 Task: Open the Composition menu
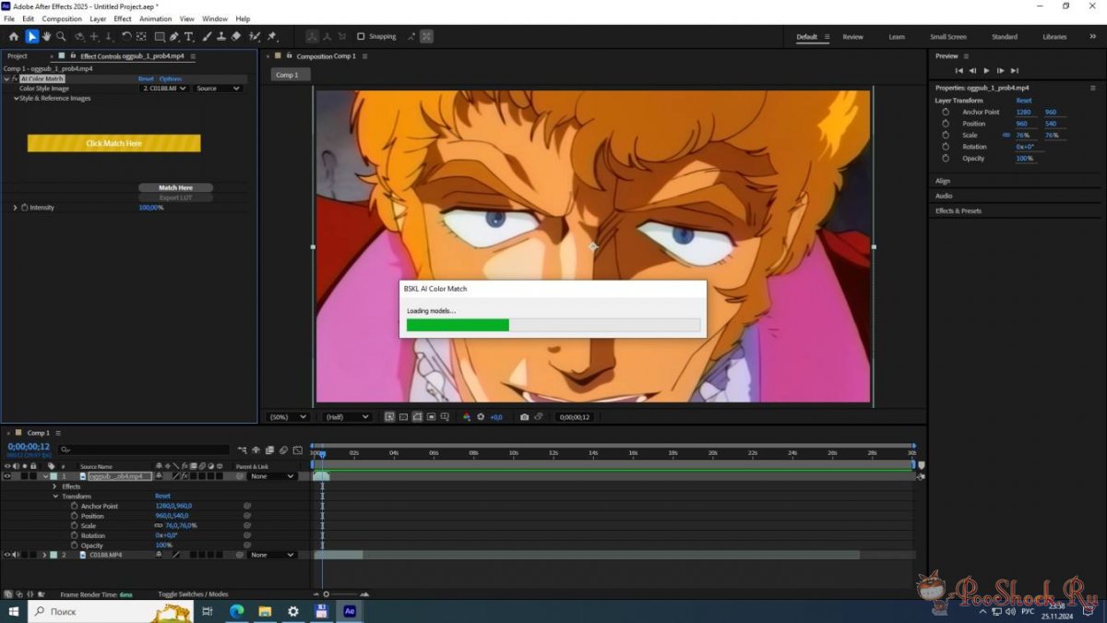click(x=62, y=18)
